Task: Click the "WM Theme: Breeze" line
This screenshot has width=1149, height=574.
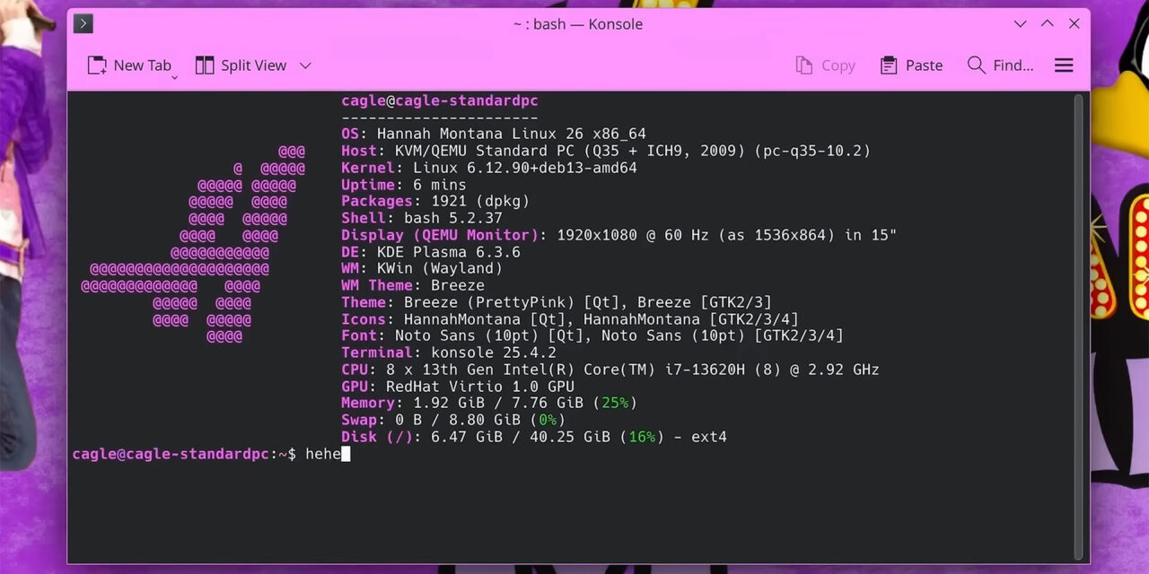Action: pos(413,285)
